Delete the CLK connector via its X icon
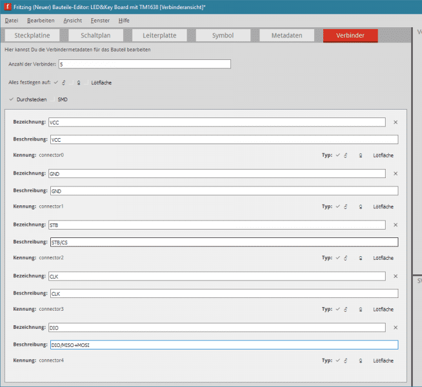This screenshot has width=422, height=387. point(395,276)
